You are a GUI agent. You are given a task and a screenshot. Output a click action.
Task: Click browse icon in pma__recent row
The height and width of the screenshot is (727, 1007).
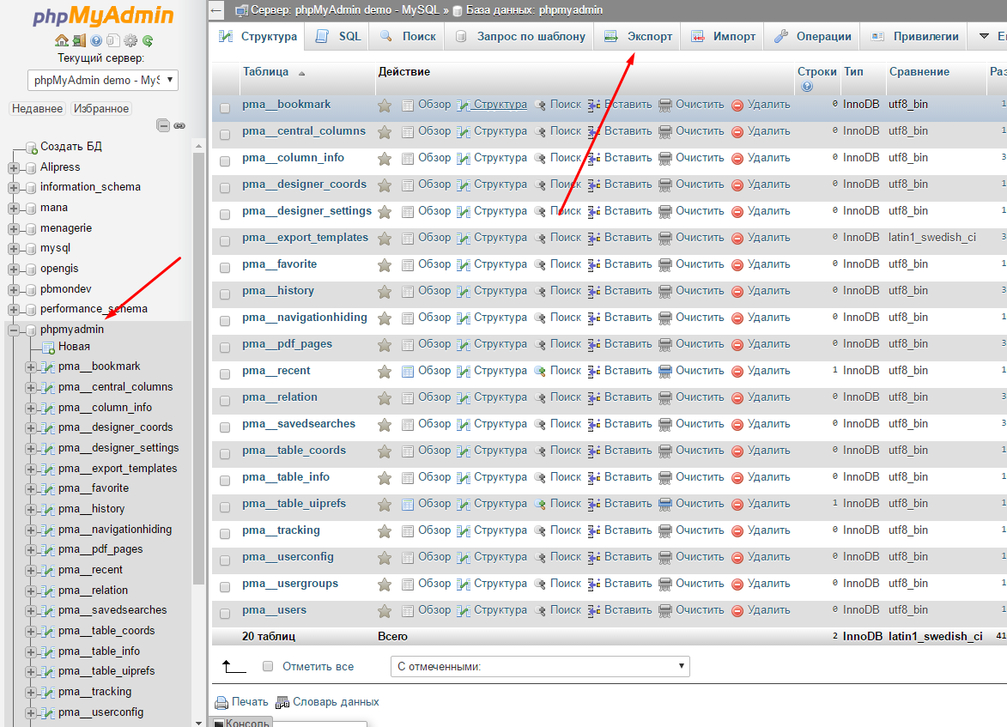tap(407, 371)
